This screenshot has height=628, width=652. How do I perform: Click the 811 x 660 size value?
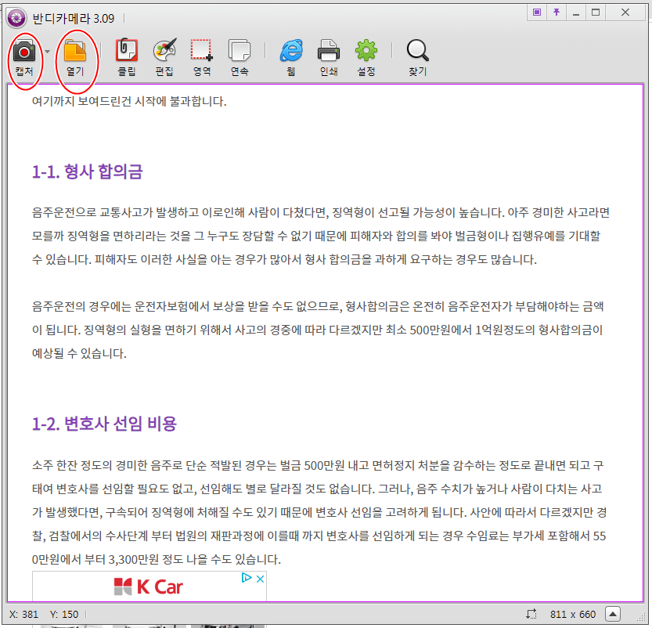coord(573,614)
